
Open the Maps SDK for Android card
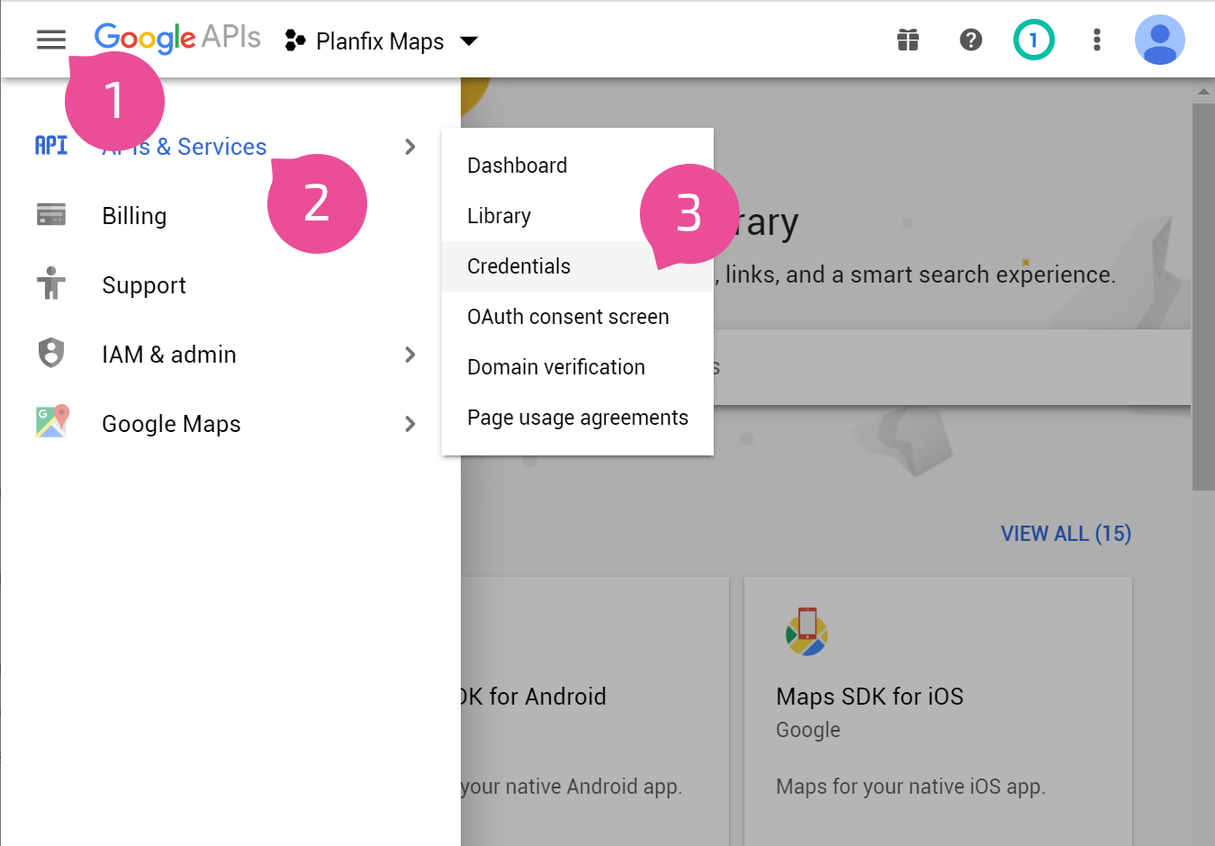(595, 711)
